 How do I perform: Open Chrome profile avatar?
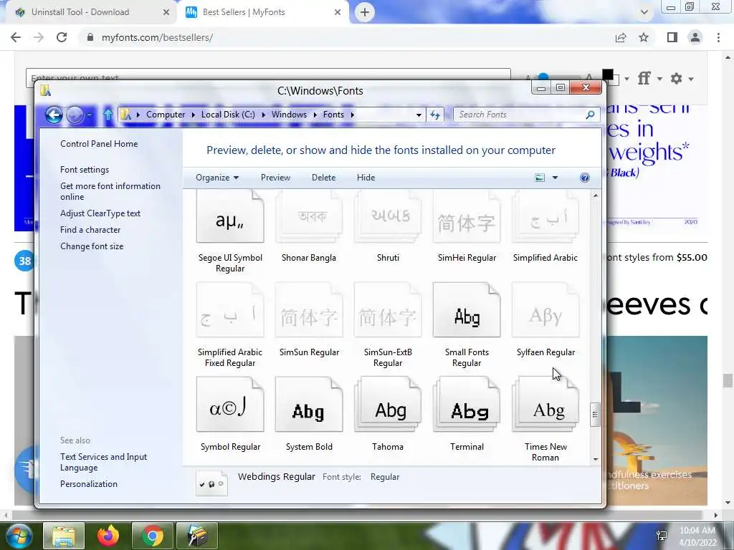(695, 37)
